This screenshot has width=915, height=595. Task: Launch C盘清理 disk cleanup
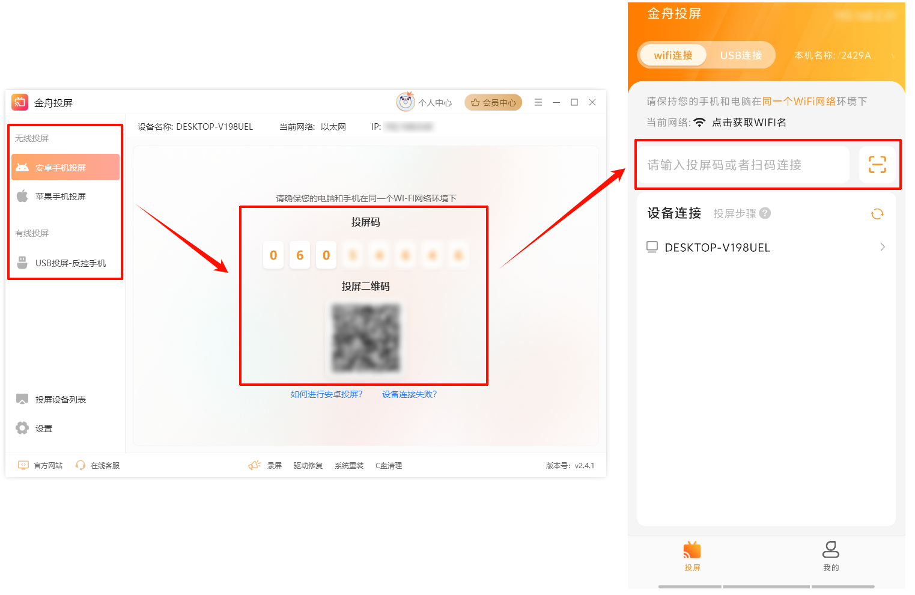[389, 465]
